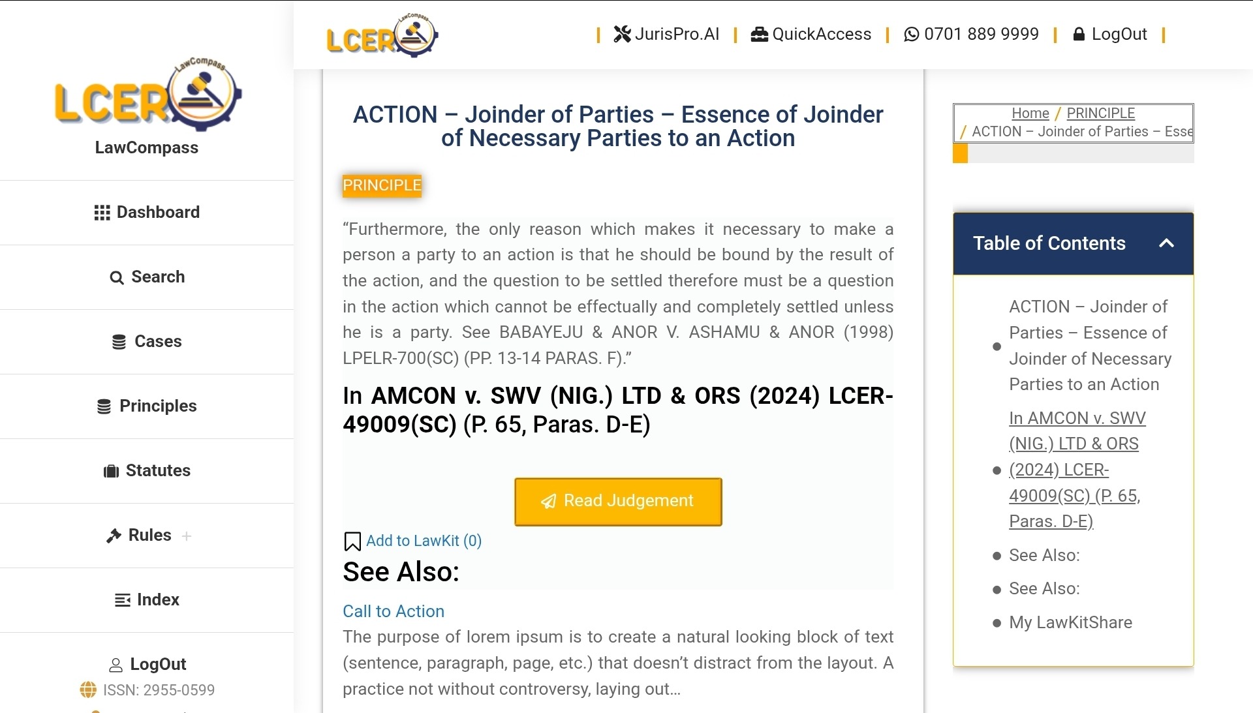This screenshot has width=1253, height=713.
Task: Click the Dashboard grid icon
Action: (x=102, y=213)
